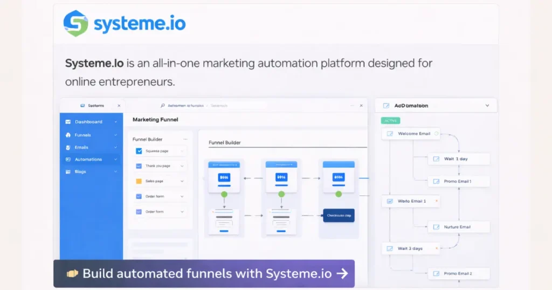Open Funnel Builder three-dots options menu
This screenshot has height=290, width=552.
pos(185,139)
